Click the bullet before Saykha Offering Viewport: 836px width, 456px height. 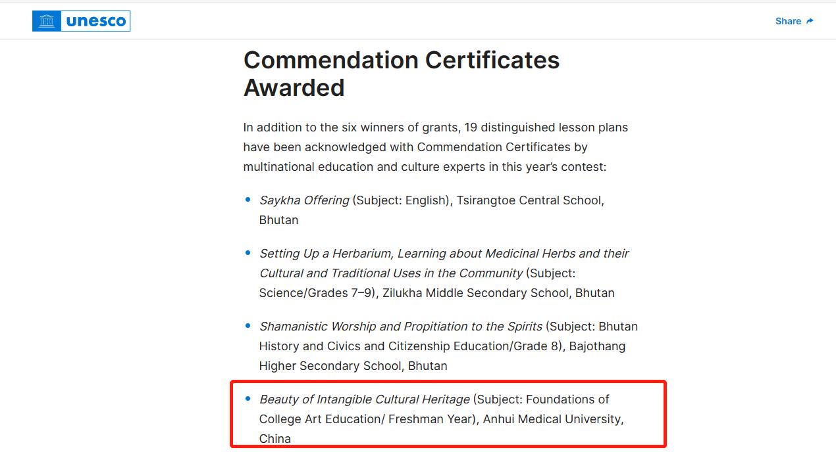pyautogui.click(x=248, y=200)
